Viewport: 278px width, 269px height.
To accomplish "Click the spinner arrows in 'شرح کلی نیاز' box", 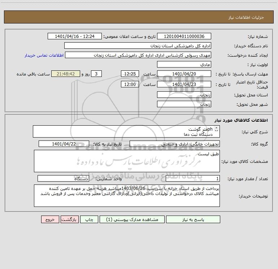I will pos(216,129).
